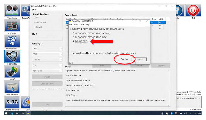Open the Send Message envelope icon

click(12, 87)
